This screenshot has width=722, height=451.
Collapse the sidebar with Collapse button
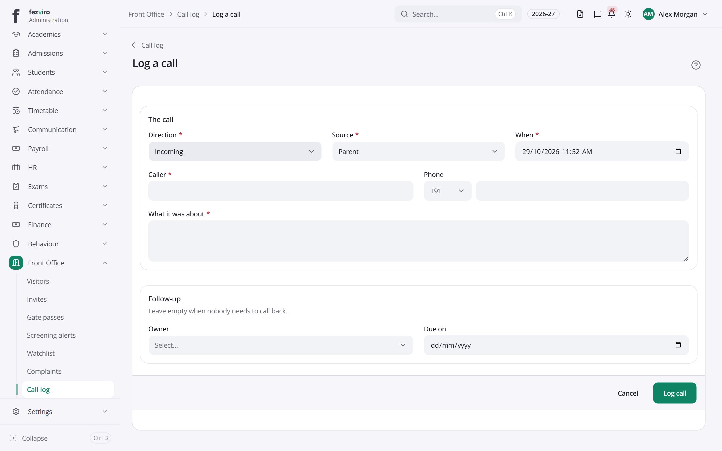click(29, 438)
